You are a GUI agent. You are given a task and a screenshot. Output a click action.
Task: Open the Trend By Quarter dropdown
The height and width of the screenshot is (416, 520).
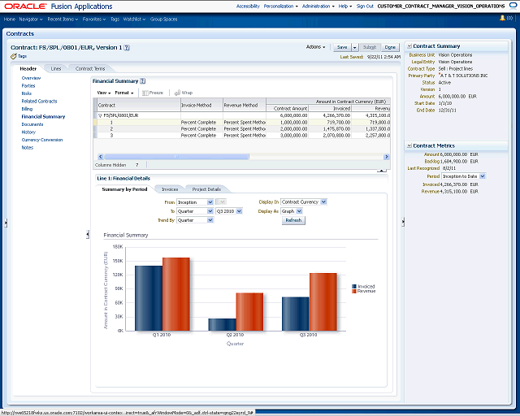pos(210,220)
